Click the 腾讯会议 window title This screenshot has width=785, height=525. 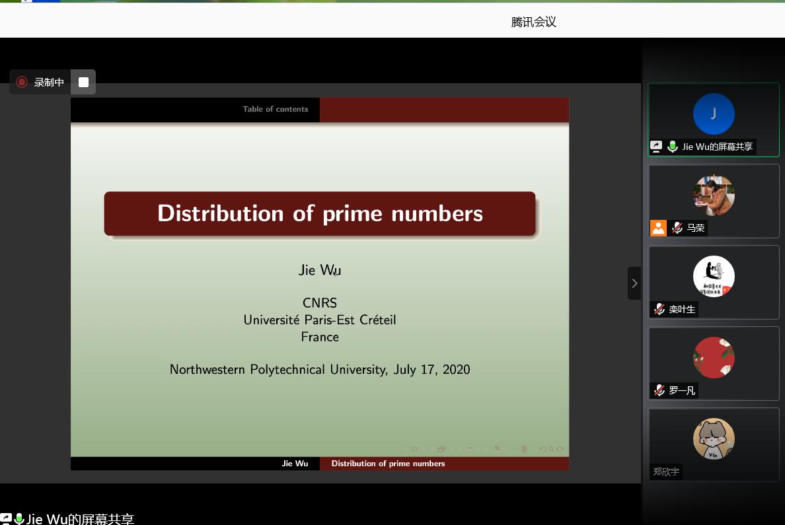533,22
